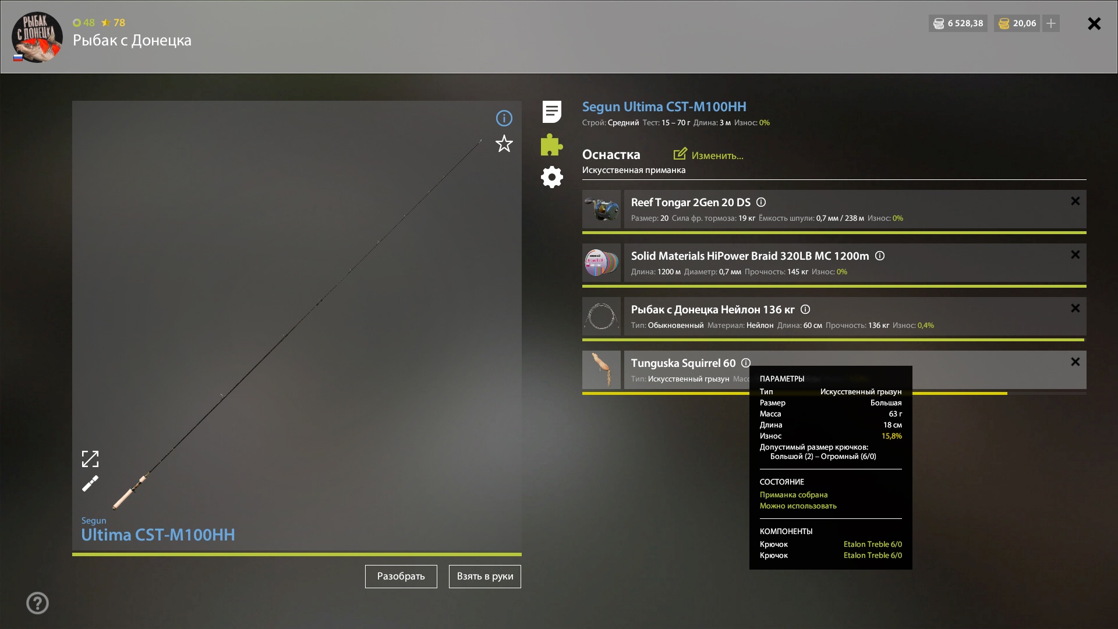Click the star rating 78 indicator
This screenshot has width=1118, height=629.
114,23
